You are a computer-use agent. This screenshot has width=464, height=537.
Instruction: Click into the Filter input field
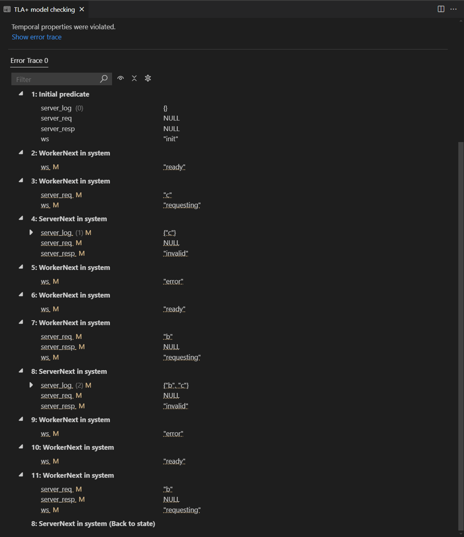point(56,79)
